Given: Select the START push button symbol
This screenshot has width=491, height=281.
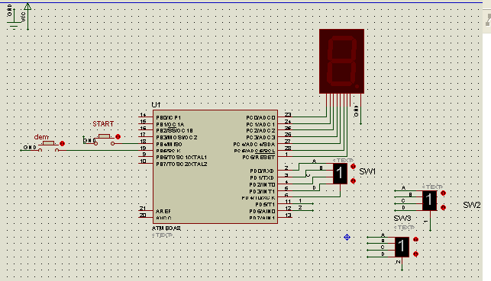Looking at the screenshot, I should pos(104,139).
